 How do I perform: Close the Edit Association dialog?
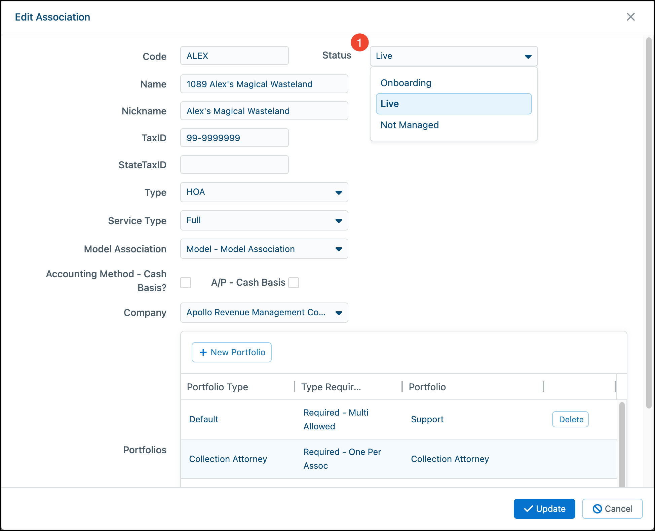[x=630, y=17]
